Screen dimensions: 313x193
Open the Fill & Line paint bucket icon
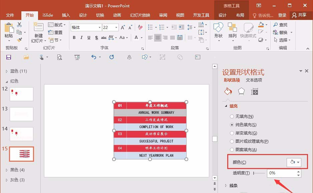click(x=228, y=91)
